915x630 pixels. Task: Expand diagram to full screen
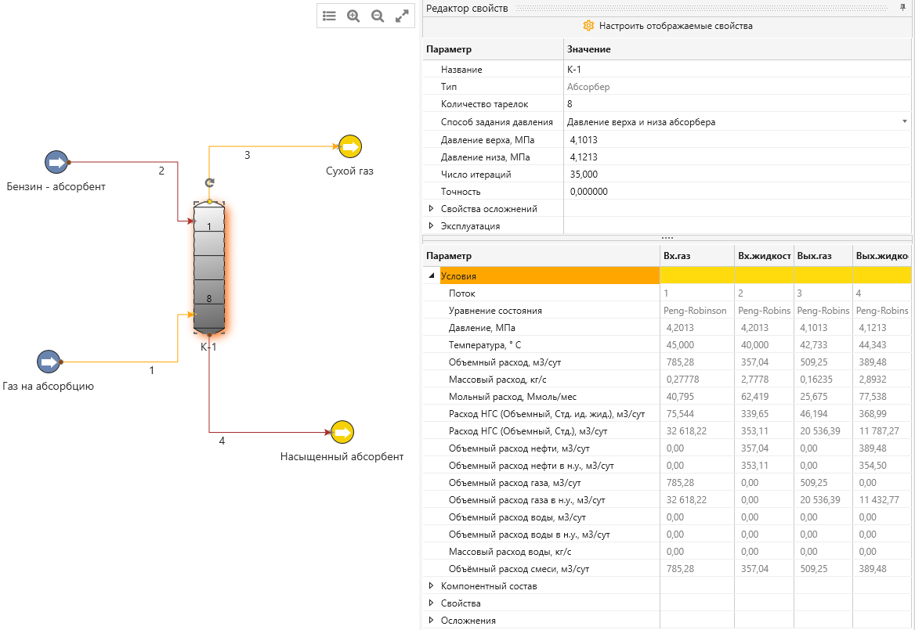(x=401, y=16)
